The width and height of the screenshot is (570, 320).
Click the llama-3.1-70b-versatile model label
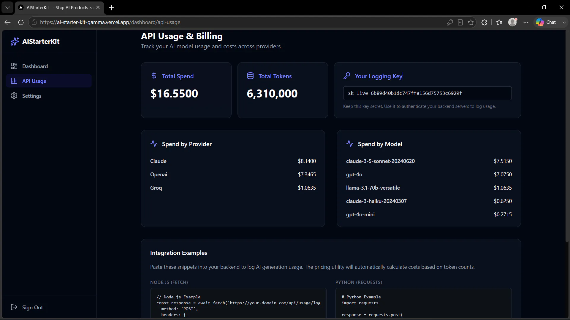tap(373, 188)
